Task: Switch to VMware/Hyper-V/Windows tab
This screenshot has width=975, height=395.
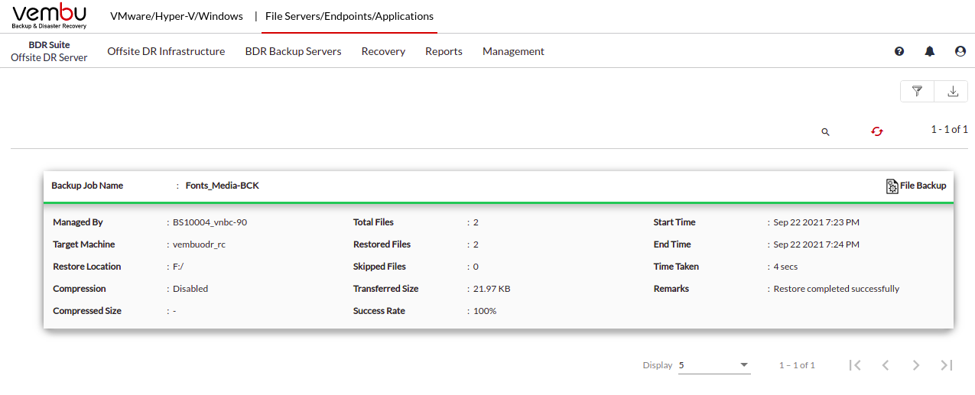Action: [177, 16]
